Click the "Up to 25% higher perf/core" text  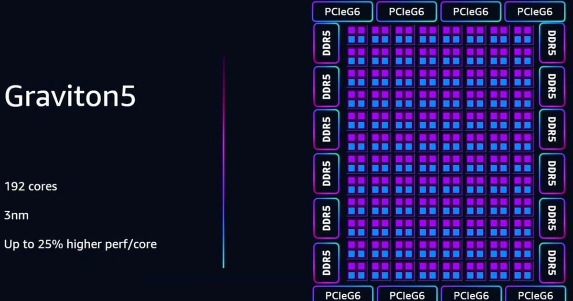80,245
